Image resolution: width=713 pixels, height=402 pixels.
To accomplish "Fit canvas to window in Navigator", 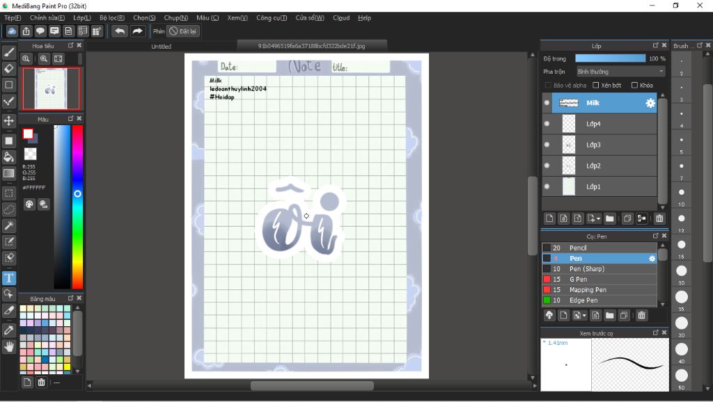I will click(x=58, y=58).
